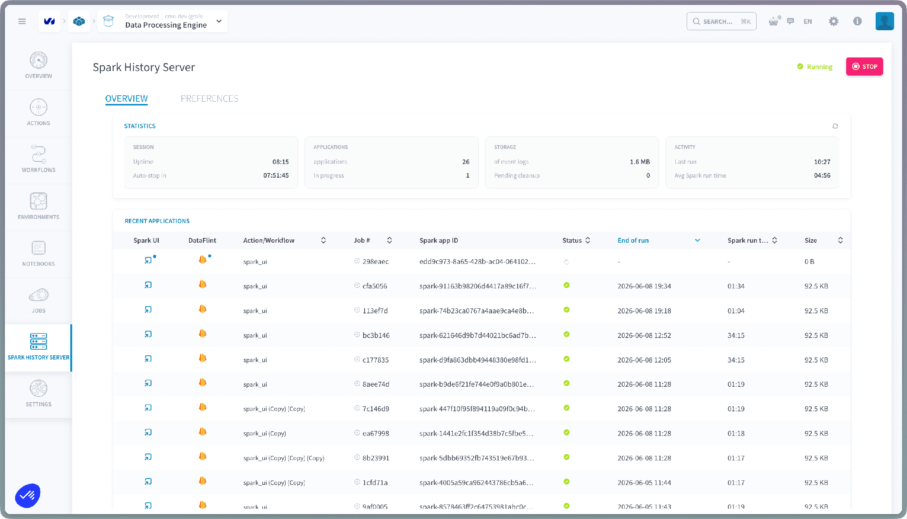Viewport: 907px width, 519px height.
Task: Switch to the Preferences tab
Action: (209, 99)
